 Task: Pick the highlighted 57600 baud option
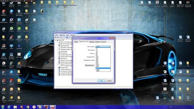(103, 68)
